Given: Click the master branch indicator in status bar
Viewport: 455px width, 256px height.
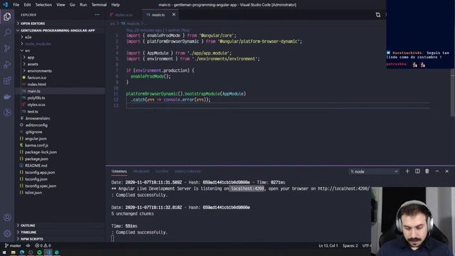Looking at the screenshot, I should coord(13,245).
